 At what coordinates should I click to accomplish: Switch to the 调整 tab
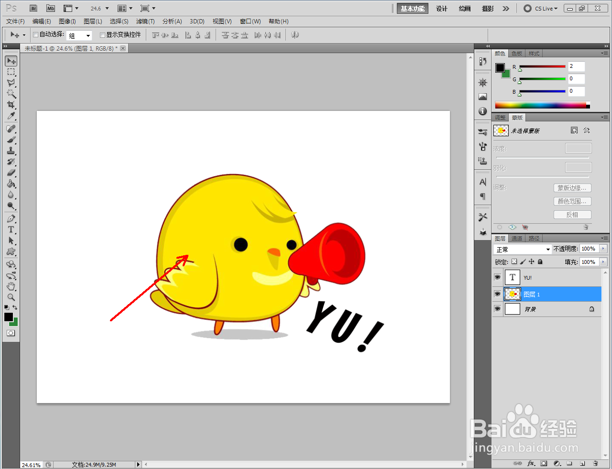(500, 118)
